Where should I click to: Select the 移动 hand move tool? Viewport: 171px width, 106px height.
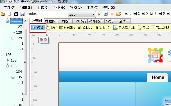[51, 28]
